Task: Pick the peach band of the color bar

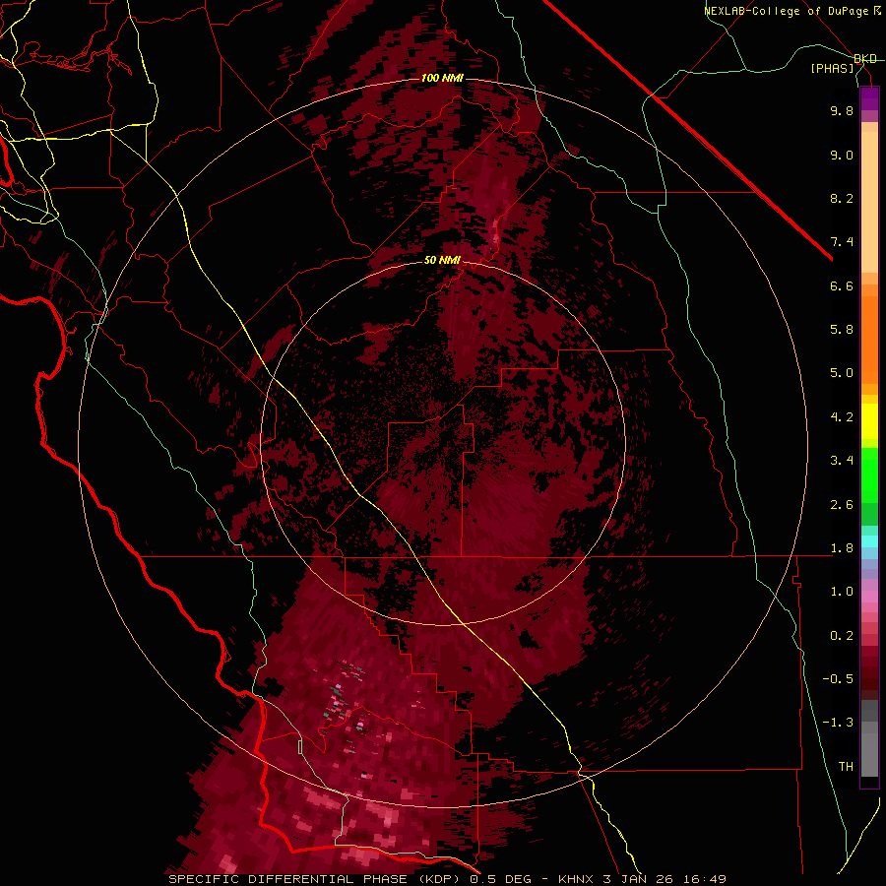Action: pyautogui.click(x=869, y=204)
